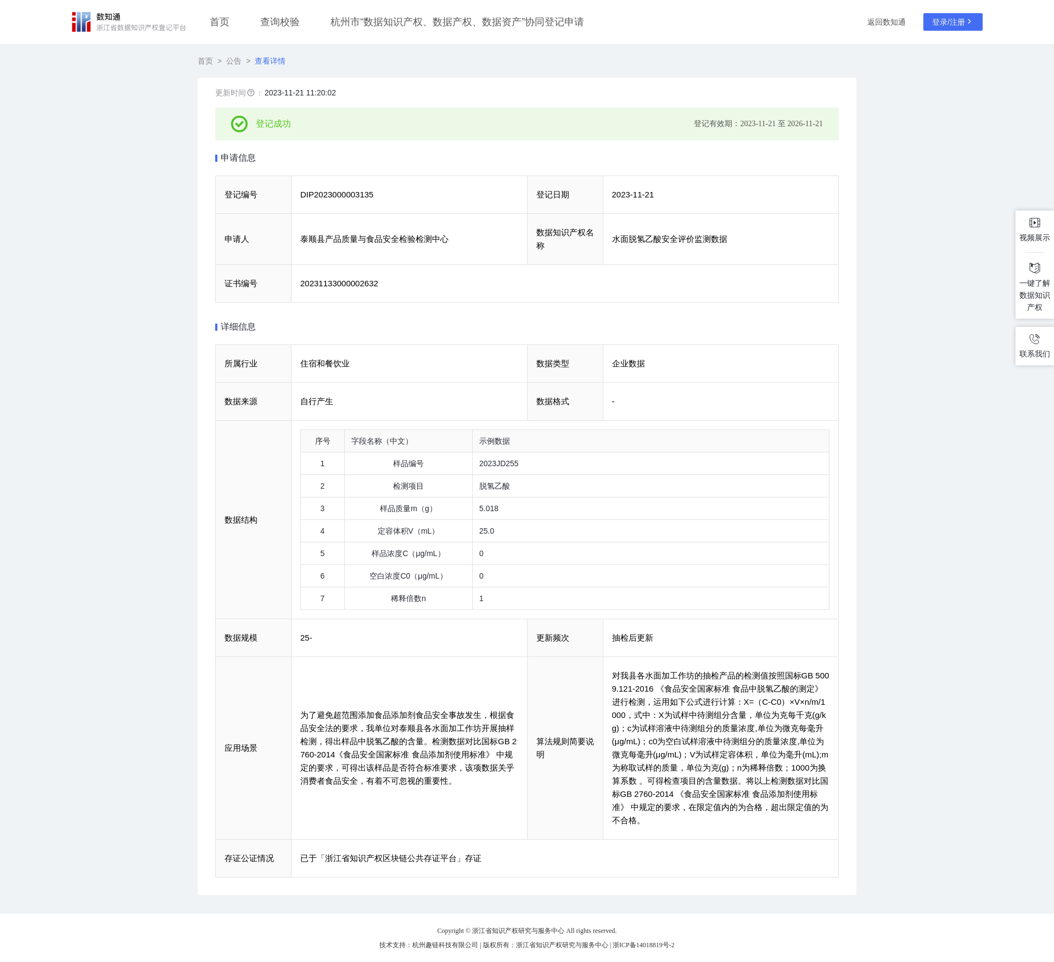Open the 首页 navigation menu

click(x=220, y=22)
